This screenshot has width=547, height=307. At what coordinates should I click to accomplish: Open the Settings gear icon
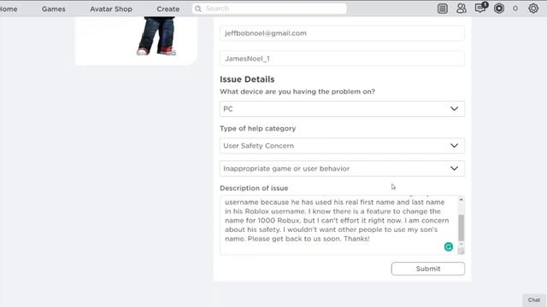click(x=533, y=9)
